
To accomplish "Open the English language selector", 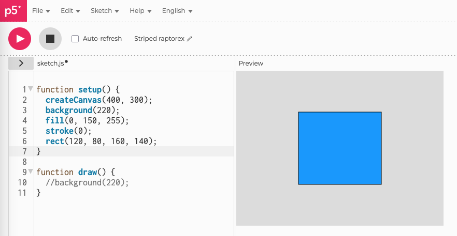I will click(177, 11).
